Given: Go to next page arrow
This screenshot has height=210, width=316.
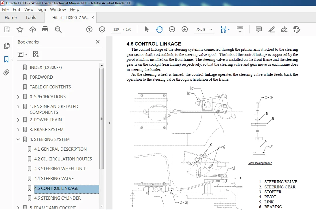Looking at the screenshot, I should 102,29.
